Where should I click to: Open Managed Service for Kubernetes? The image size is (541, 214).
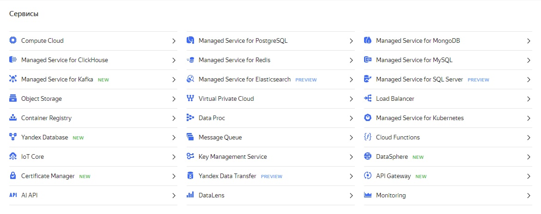point(448,118)
